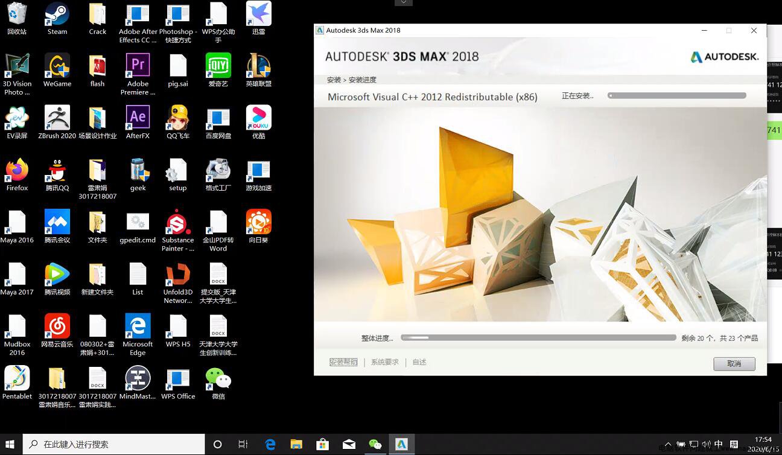Open Microsoft Store from the taskbar
Screen dimensions: 782x455
[322, 444]
